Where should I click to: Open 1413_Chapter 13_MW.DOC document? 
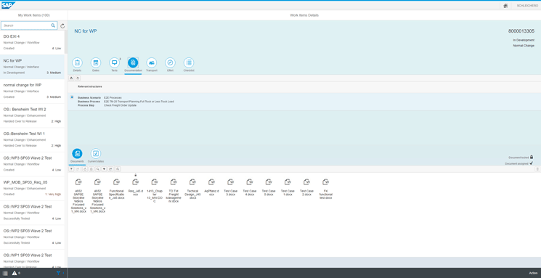[x=155, y=191]
